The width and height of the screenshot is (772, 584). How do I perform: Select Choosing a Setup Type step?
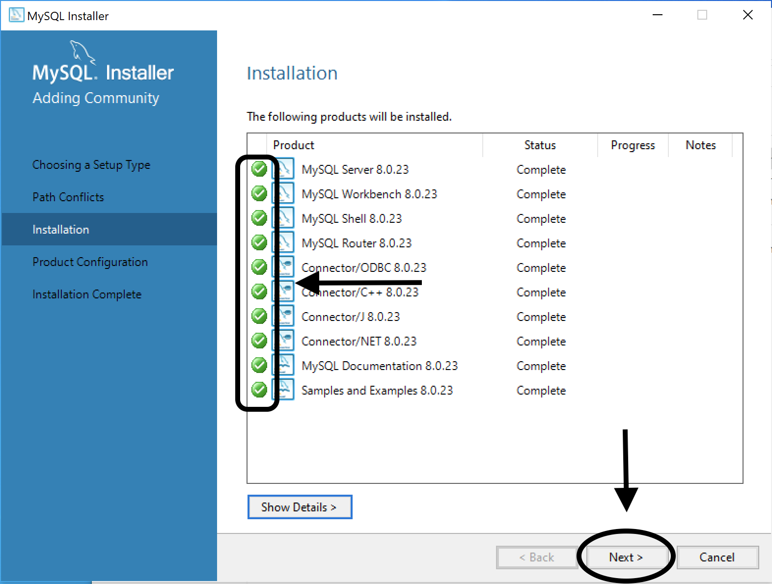click(91, 165)
